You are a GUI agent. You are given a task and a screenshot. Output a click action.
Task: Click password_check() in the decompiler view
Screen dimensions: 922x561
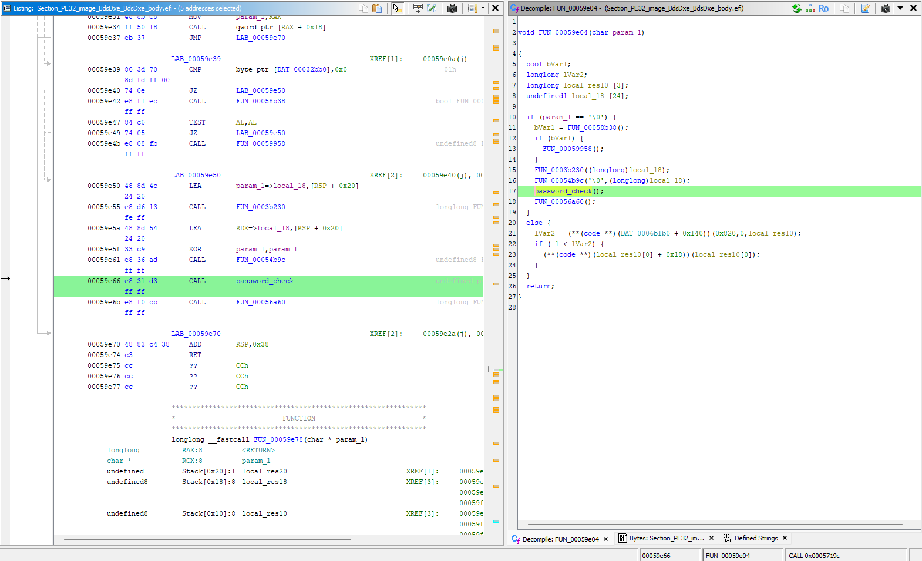click(x=569, y=191)
